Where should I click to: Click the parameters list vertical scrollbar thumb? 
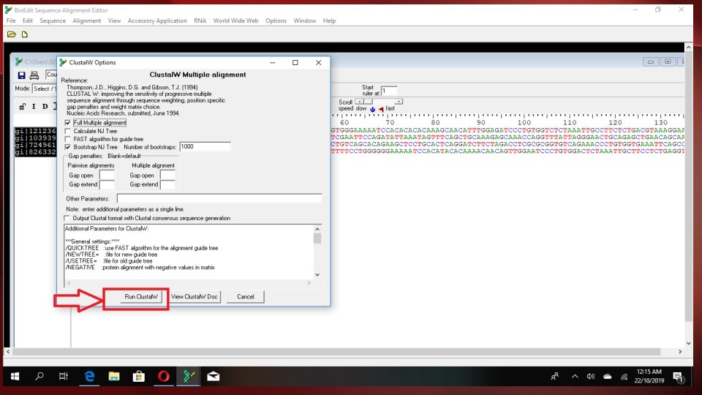coord(317,238)
